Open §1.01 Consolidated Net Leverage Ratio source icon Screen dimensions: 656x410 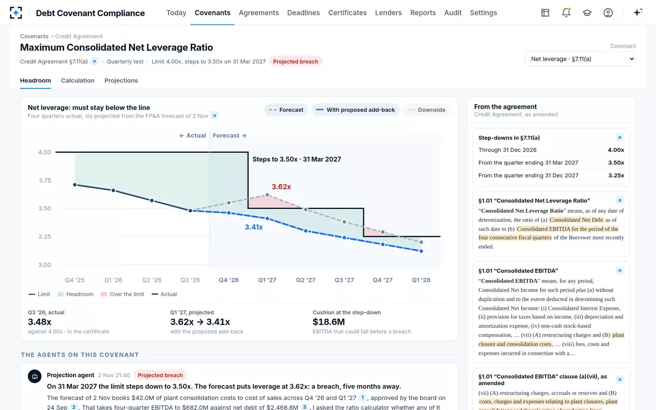(620, 200)
